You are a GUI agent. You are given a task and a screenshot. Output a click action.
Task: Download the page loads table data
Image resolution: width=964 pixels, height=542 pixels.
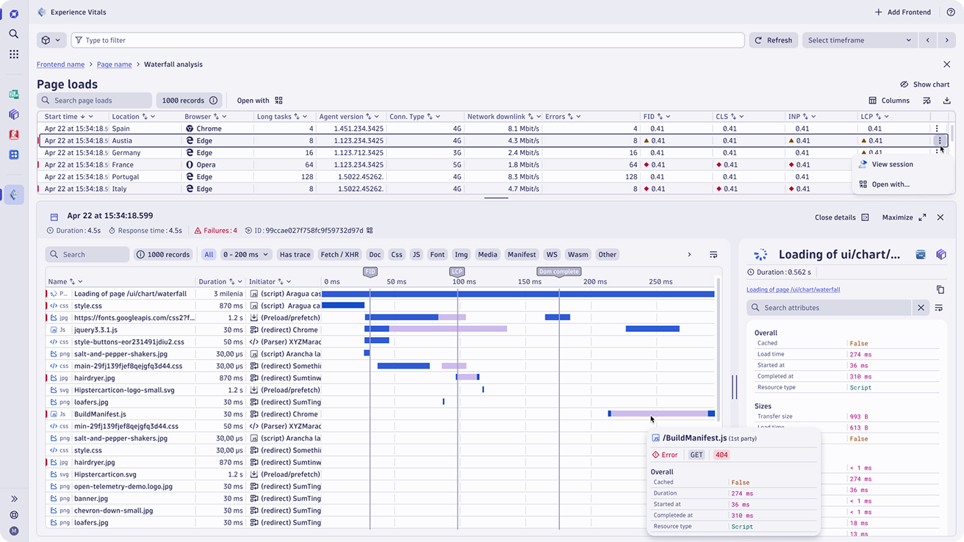tap(946, 101)
